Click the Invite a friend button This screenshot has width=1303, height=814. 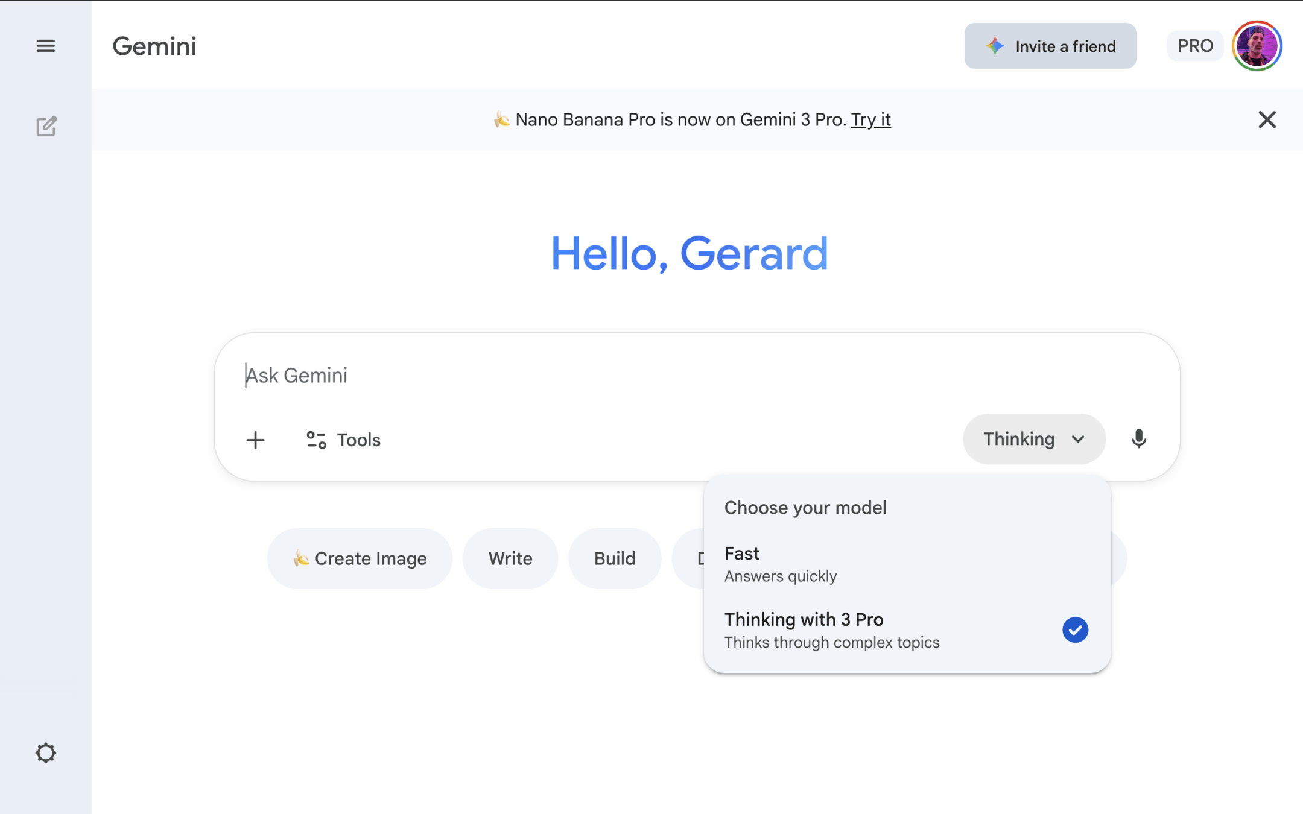point(1050,46)
